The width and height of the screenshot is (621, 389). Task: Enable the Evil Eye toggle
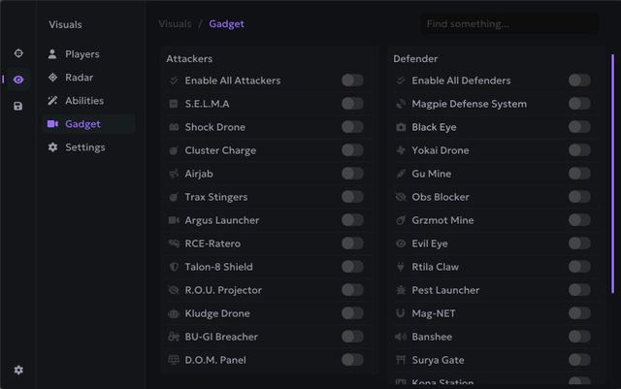[x=579, y=243]
